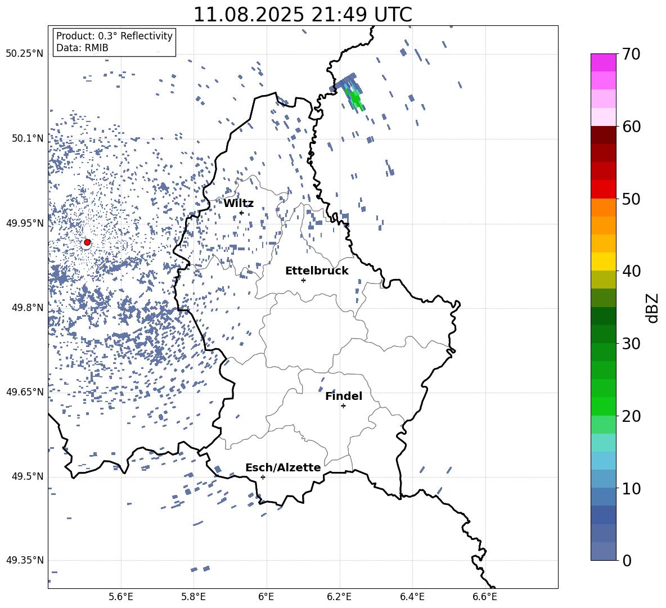Click the Esch/Alzette station cross marker

click(x=263, y=477)
